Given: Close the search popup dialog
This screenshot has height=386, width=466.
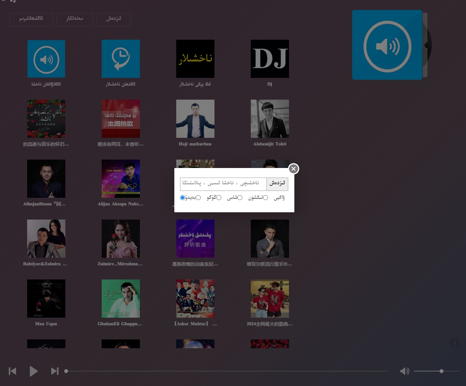Looking at the screenshot, I should 293,169.
